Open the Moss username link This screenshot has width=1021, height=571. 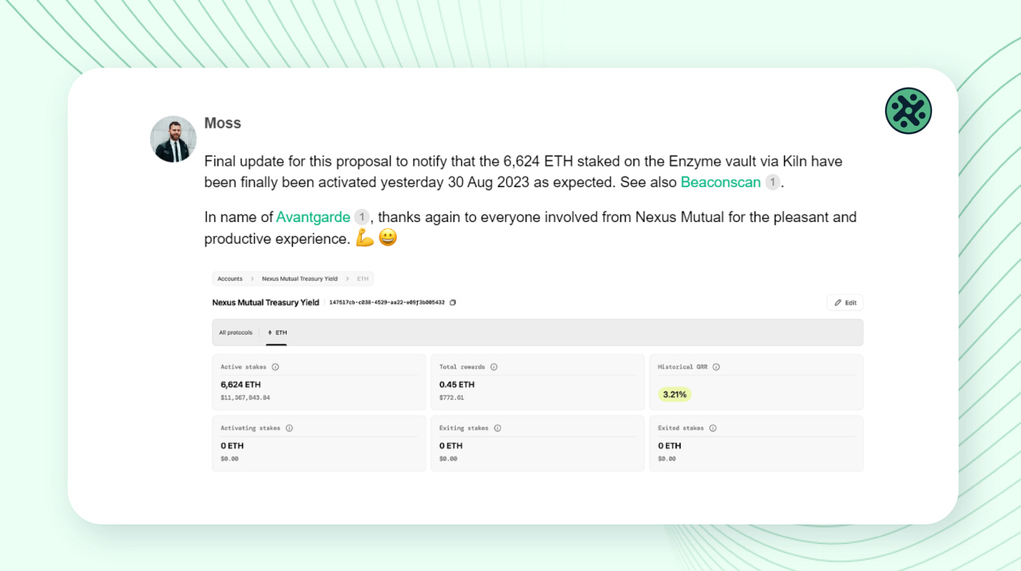tap(222, 123)
